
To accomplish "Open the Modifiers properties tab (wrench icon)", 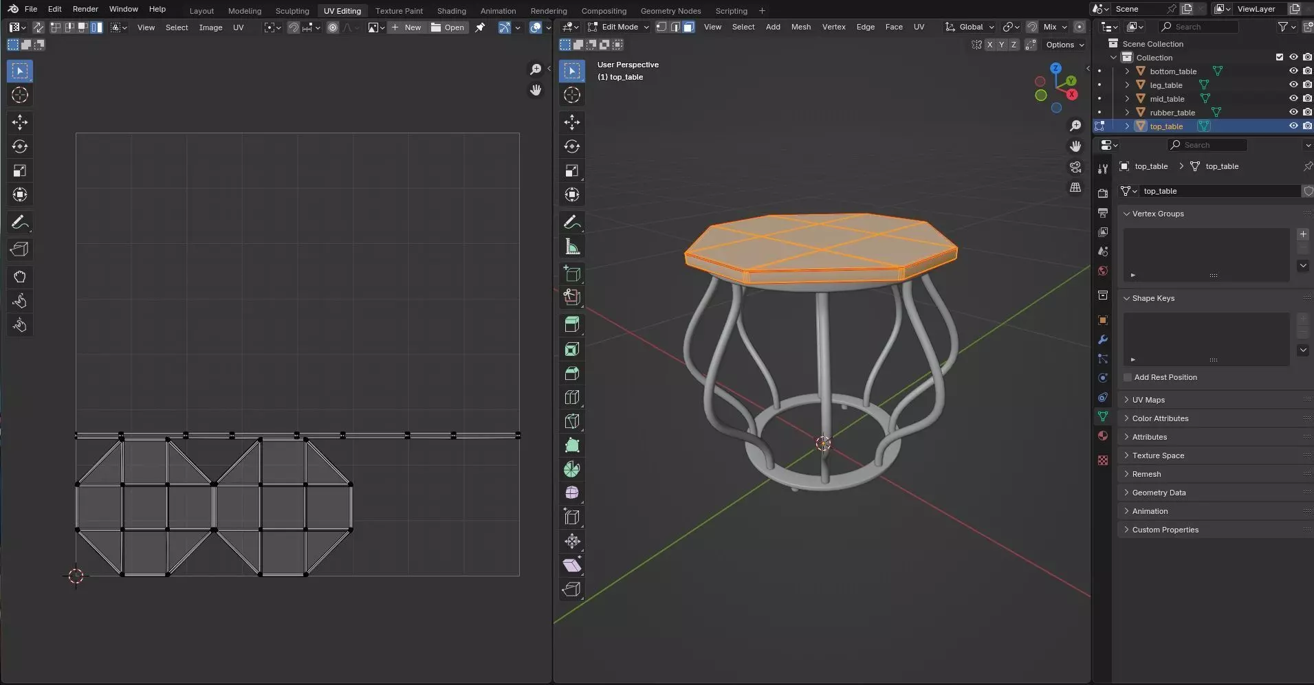I will (1103, 339).
